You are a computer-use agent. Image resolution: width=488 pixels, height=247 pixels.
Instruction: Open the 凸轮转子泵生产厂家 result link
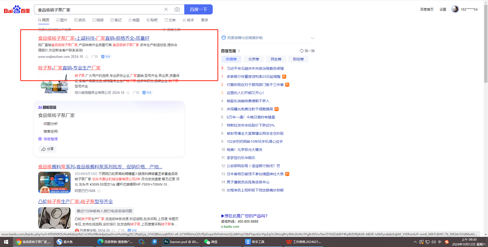[75, 201]
